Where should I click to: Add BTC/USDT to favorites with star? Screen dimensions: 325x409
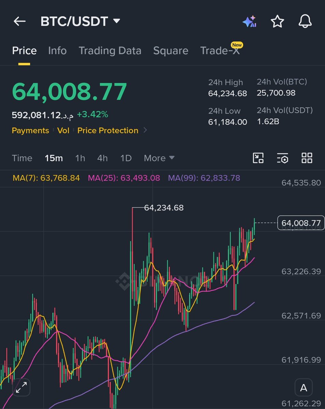277,21
